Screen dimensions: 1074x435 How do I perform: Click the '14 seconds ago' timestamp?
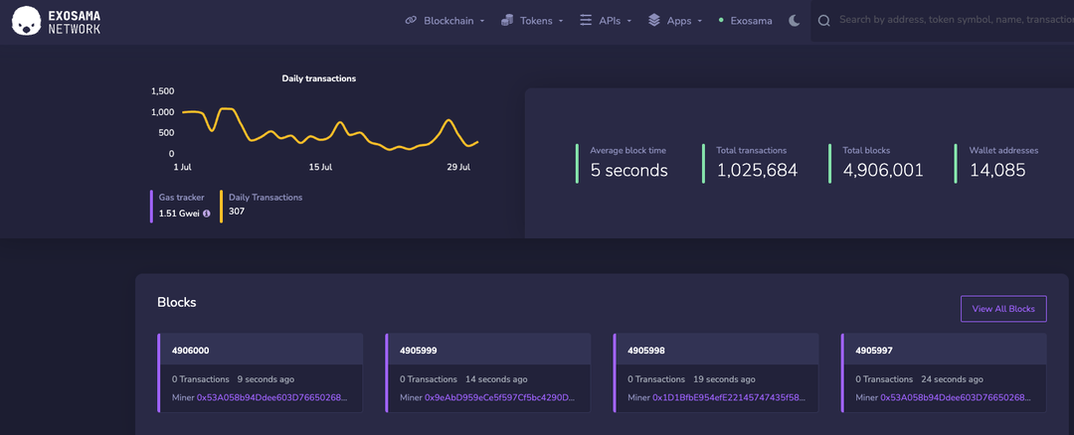(x=496, y=379)
